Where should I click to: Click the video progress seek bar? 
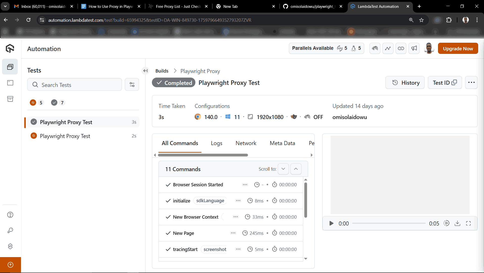coord(389,223)
